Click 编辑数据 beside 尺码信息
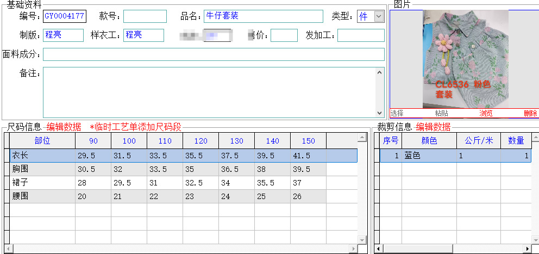 coord(64,127)
